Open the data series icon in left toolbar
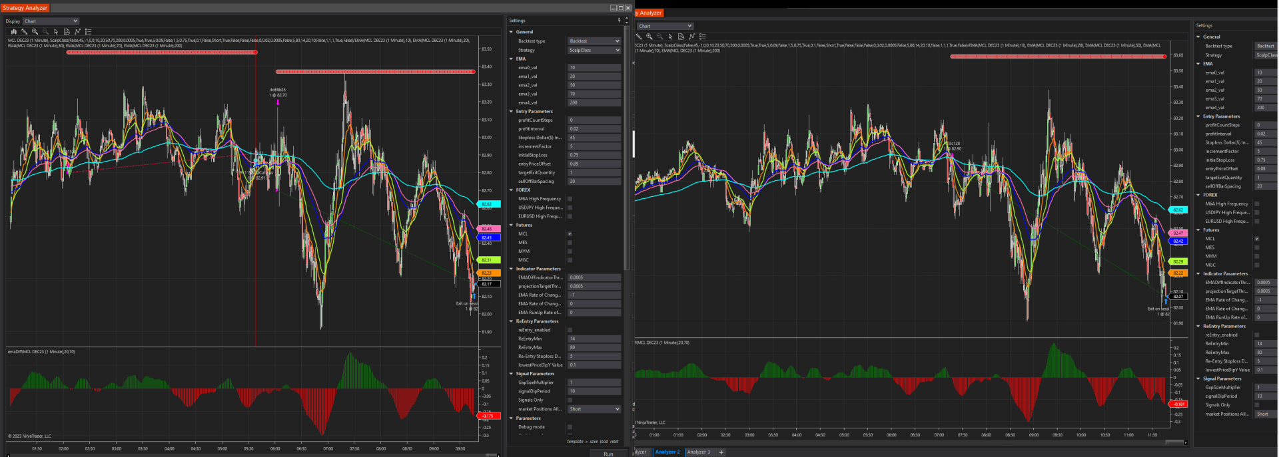The width and height of the screenshot is (1279, 457). pyautogui.click(x=67, y=31)
